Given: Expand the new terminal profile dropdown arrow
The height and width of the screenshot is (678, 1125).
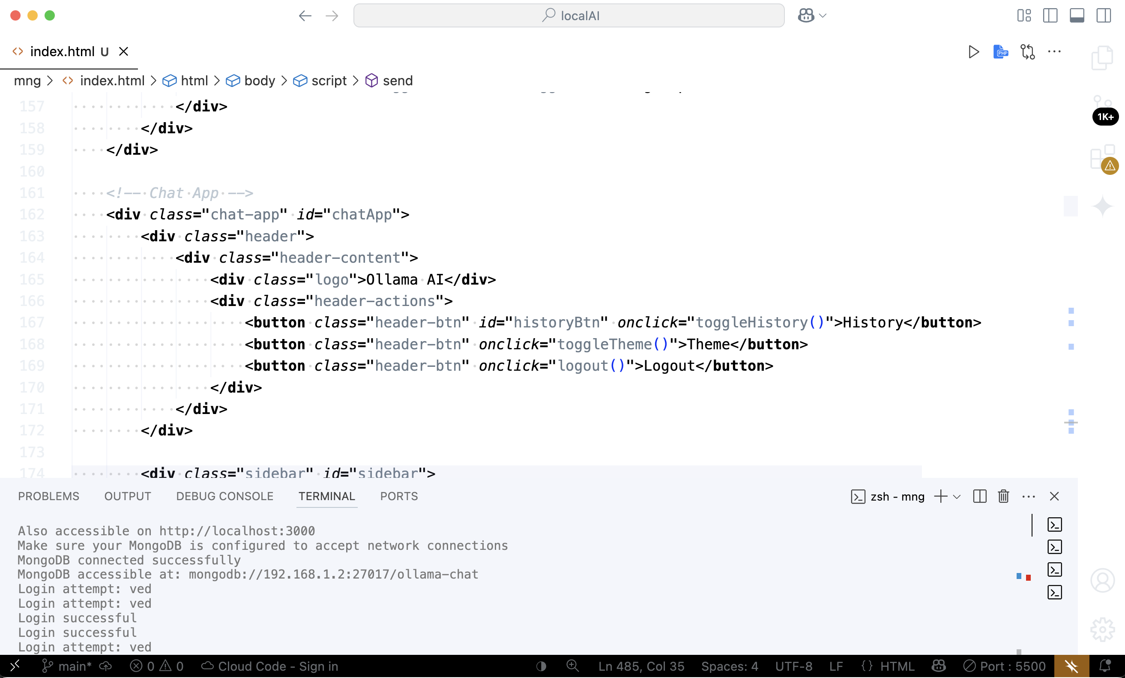Looking at the screenshot, I should click(x=957, y=497).
